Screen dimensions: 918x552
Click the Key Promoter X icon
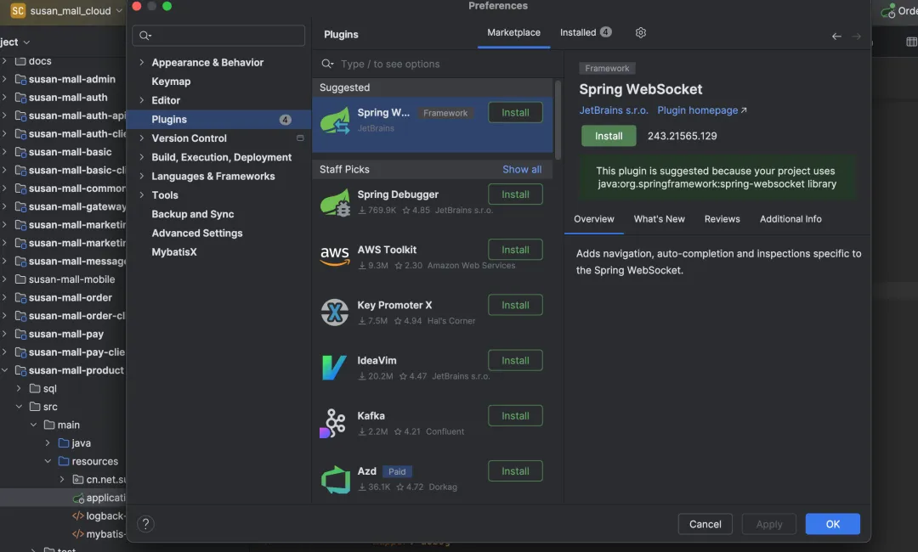(x=335, y=312)
